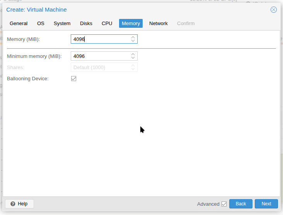Decrease Memory (MiB) with down arrow
This screenshot has height=215, width=283.
[133, 41]
